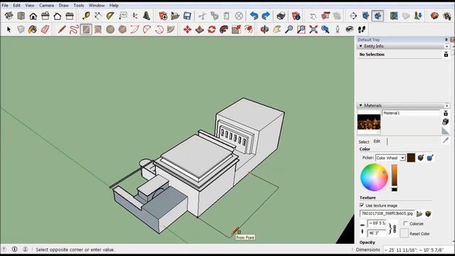Screen dimensions: 455x256
Task: Select the Pencil line tool
Action: (62, 29)
